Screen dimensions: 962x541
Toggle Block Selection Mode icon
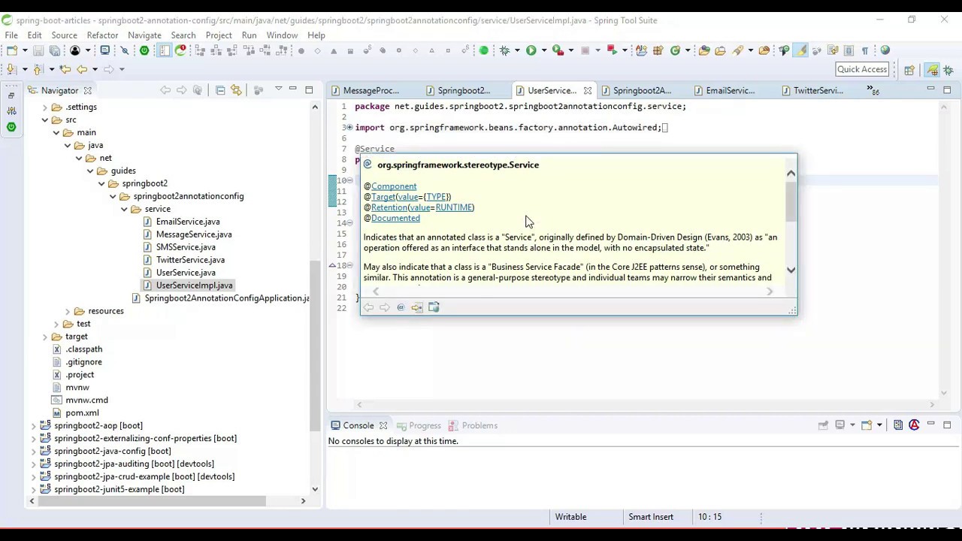click(x=849, y=50)
